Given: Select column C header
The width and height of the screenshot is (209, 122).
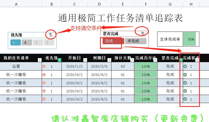Looking at the screenshot, I should tap(74, 4).
